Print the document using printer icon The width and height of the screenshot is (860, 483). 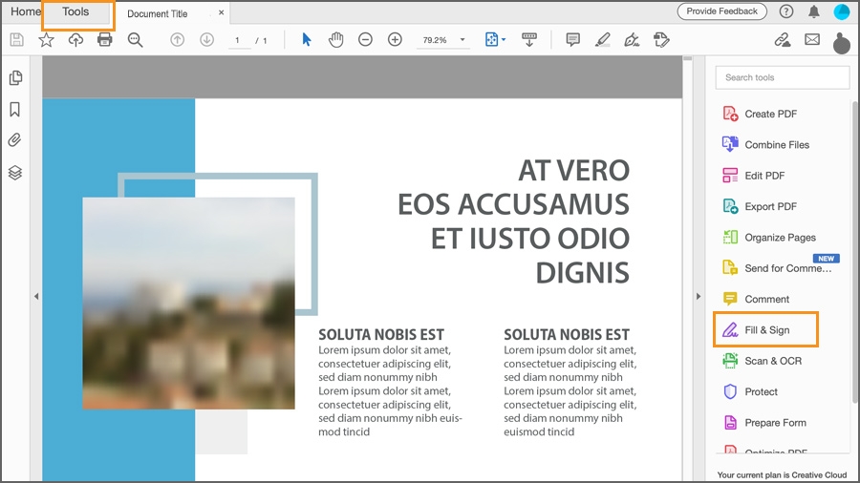pos(105,39)
